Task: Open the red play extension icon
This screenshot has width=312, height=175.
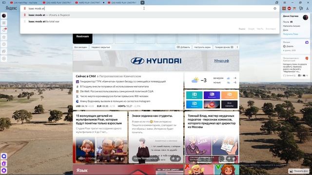Action: [x=284, y=8]
